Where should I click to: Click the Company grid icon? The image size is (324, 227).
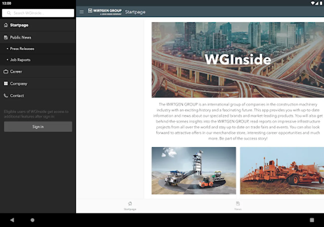[x=6, y=83]
